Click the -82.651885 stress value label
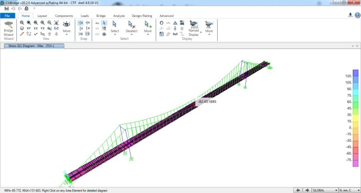 (207, 101)
